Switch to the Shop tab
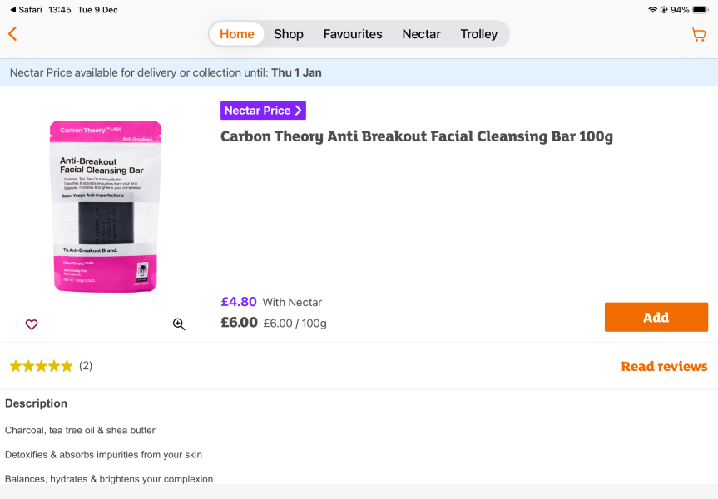The width and height of the screenshot is (718, 499). 289,34
